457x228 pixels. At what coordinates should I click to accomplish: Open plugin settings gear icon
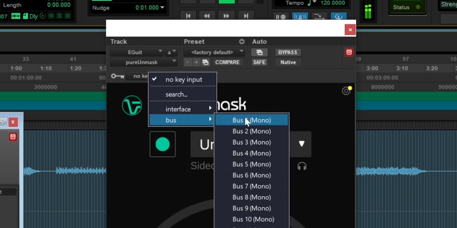[346, 91]
